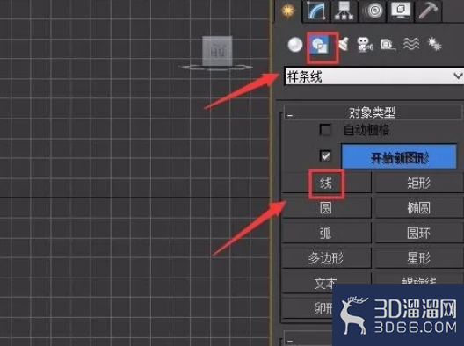Switch to the Modify panel tab
The height and width of the screenshot is (346, 464).
coord(316,11)
